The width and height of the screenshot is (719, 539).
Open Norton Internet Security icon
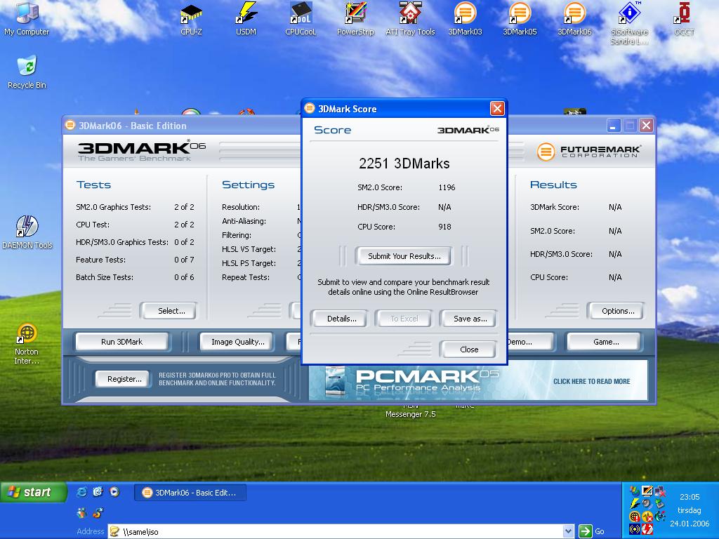click(x=27, y=334)
